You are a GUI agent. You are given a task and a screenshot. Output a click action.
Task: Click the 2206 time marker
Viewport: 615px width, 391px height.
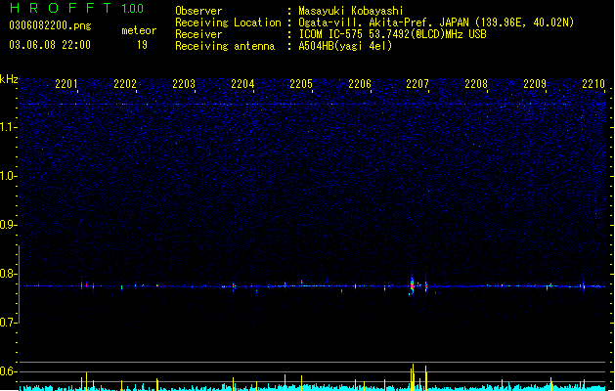[360, 84]
